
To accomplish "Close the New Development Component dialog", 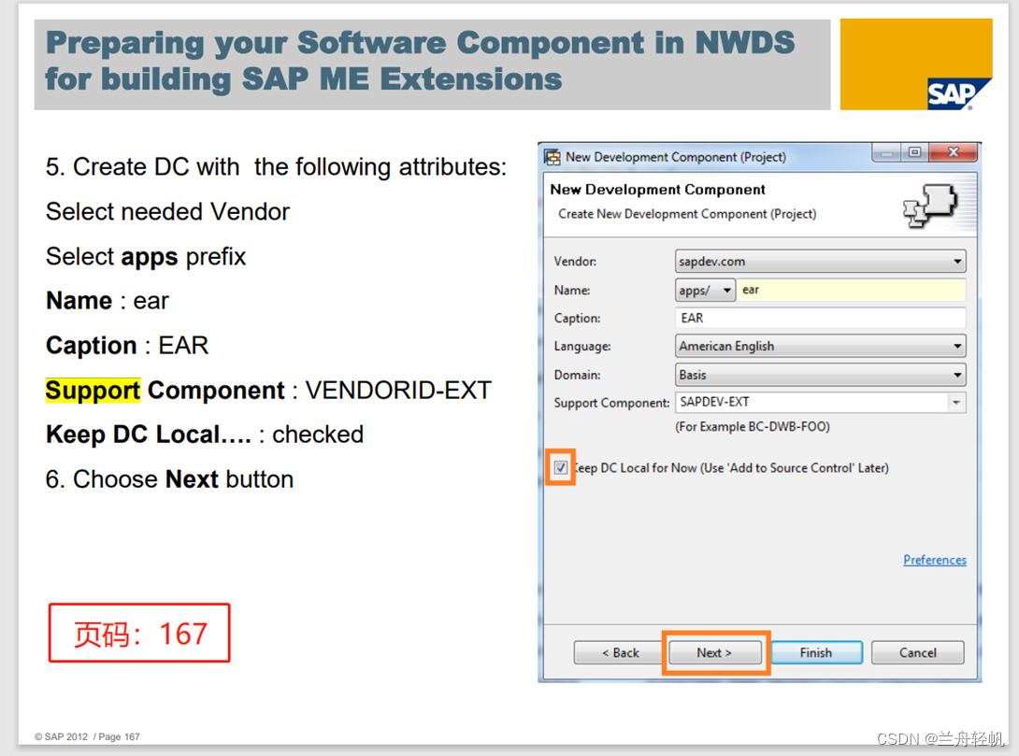I will [x=954, y=152].
